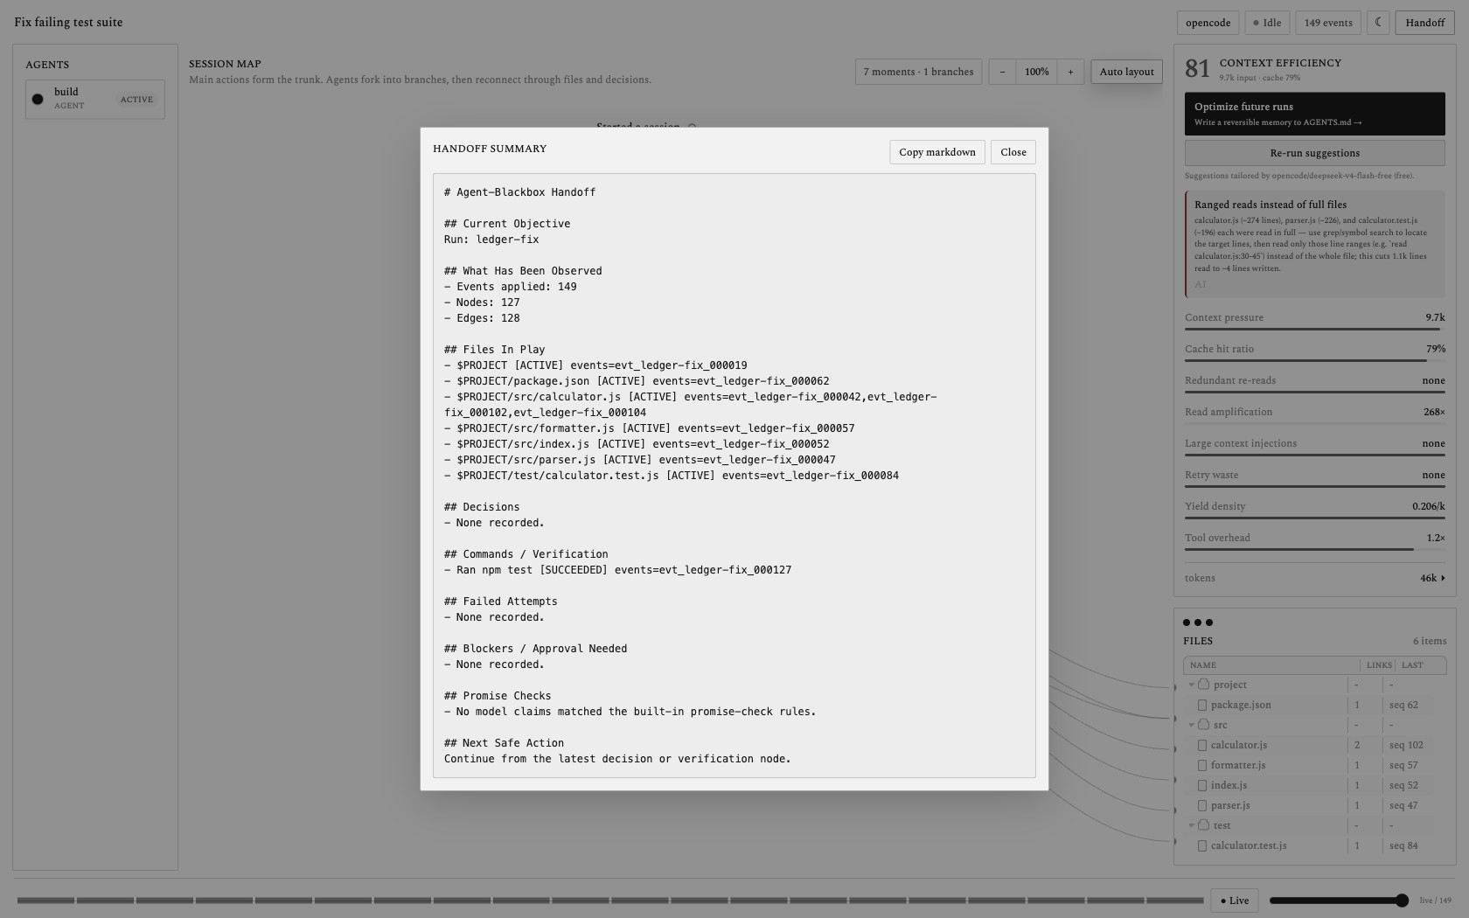1469x918 pixels.
Task: Select calculator.js in Files list
Action: (1238, 745)
